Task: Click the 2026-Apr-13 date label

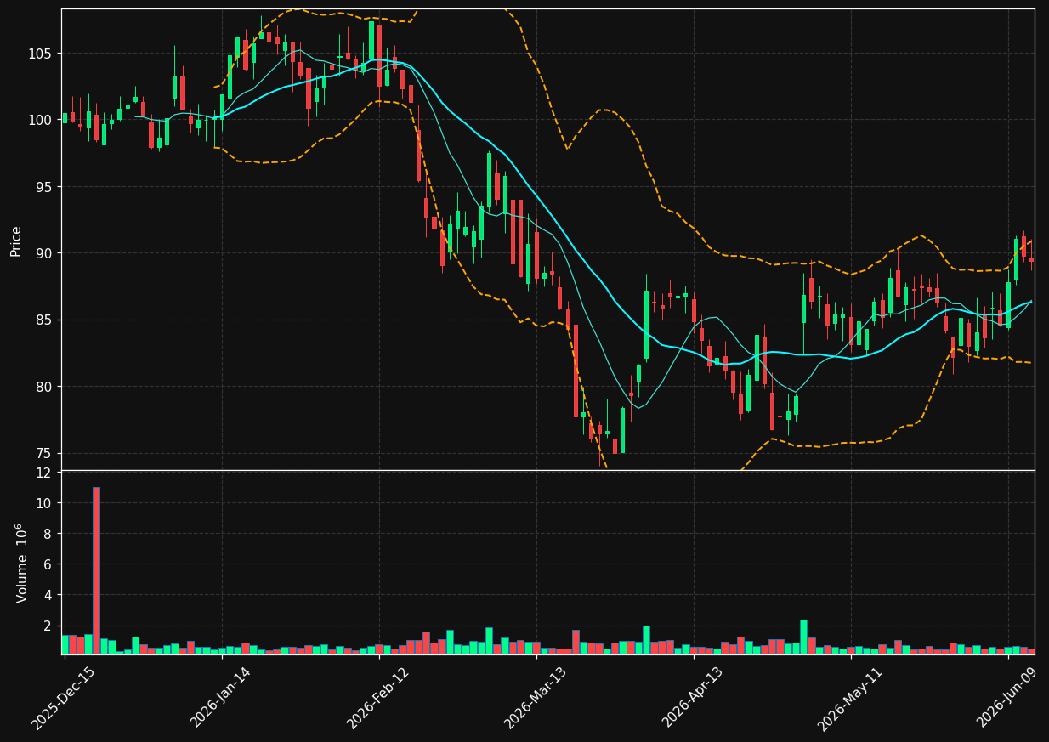Action: tap(693, 697)
